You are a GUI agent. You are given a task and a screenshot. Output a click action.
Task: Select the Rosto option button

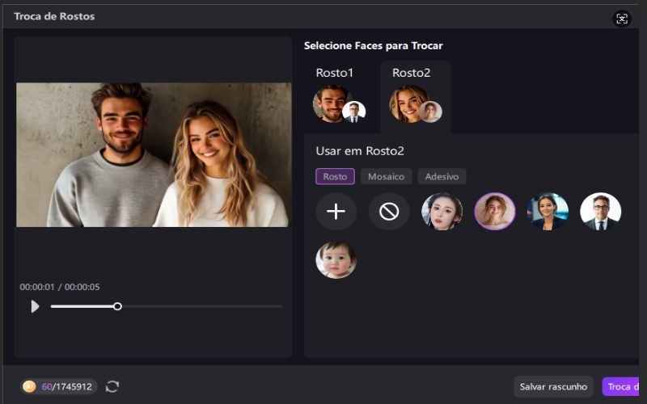tap(335, 176)
